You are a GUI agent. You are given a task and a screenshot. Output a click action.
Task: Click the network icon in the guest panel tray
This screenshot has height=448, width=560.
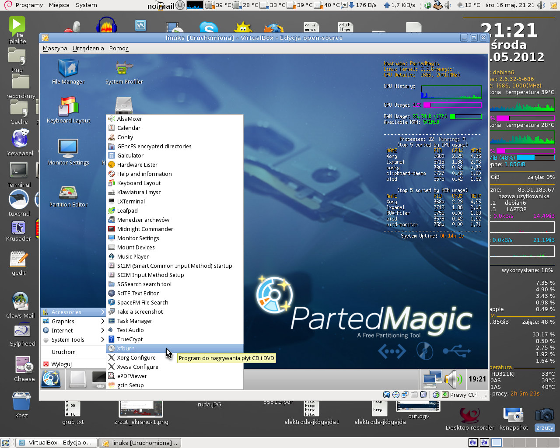(x=432, y=379)
